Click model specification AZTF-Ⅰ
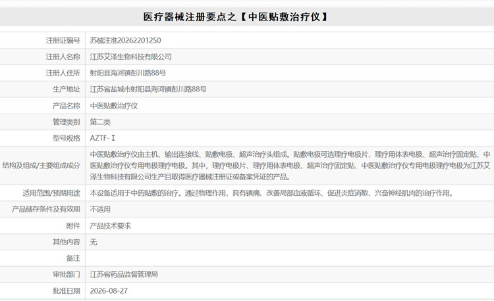This screenshot has width=494, height=301. [102, 138]
